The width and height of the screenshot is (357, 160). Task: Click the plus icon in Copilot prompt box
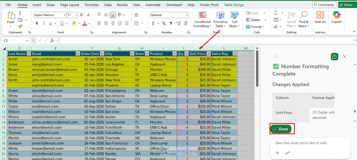[x=277, y=153]
